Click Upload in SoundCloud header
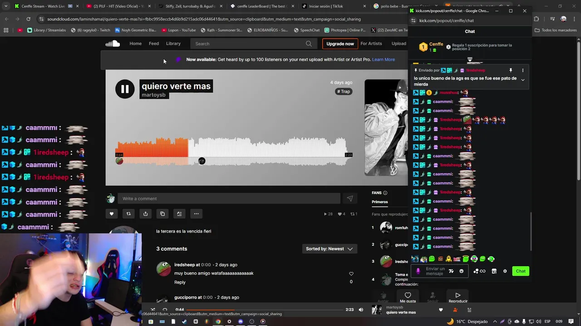 pos(399,43)
